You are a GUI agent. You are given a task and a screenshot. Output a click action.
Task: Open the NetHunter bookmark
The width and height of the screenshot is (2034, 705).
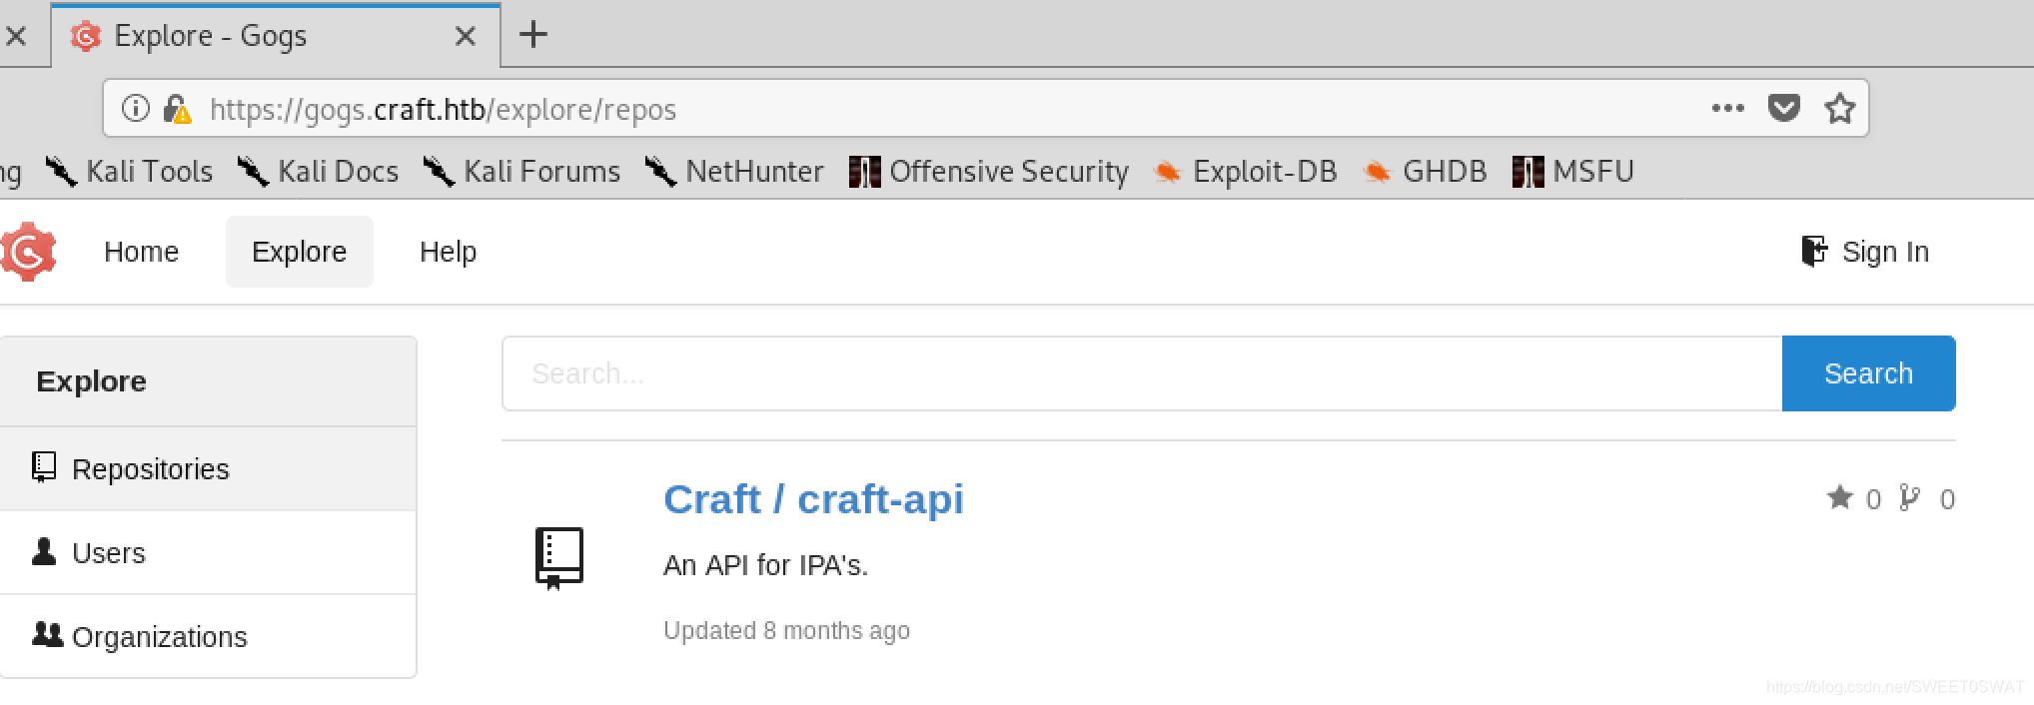[734, 171]
